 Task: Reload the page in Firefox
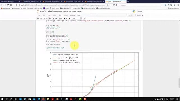pos(8,5)
